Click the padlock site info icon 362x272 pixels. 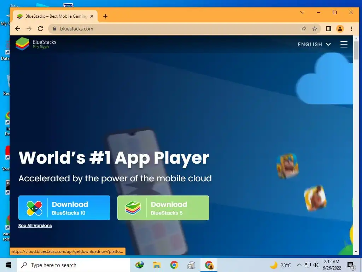click(x=54, y=29)
